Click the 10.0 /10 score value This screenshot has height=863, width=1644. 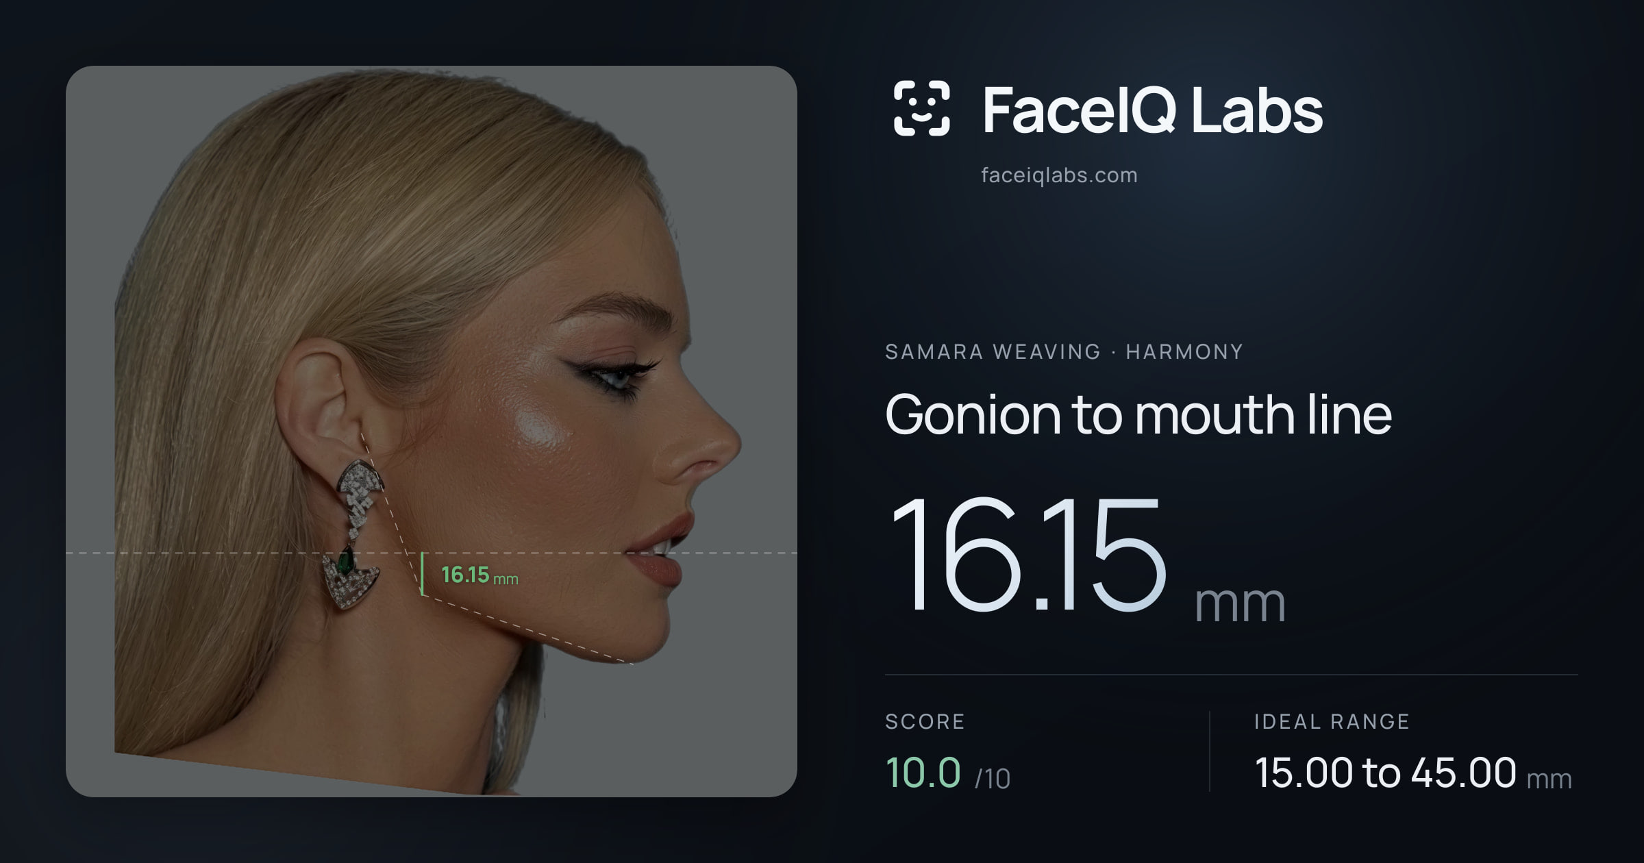click(948, 773)
